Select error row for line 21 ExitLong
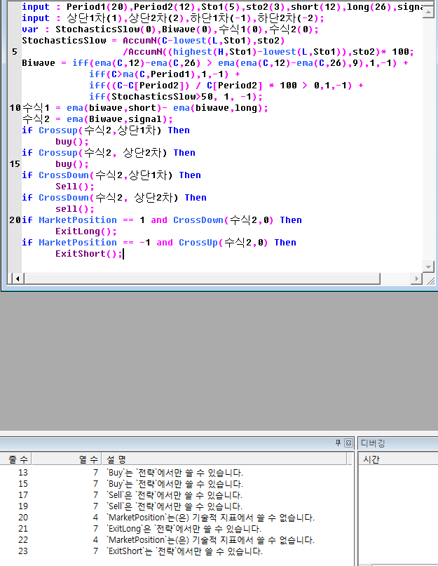Image resolution: width=438 pixels, height=566 pixels. point(176,528)
